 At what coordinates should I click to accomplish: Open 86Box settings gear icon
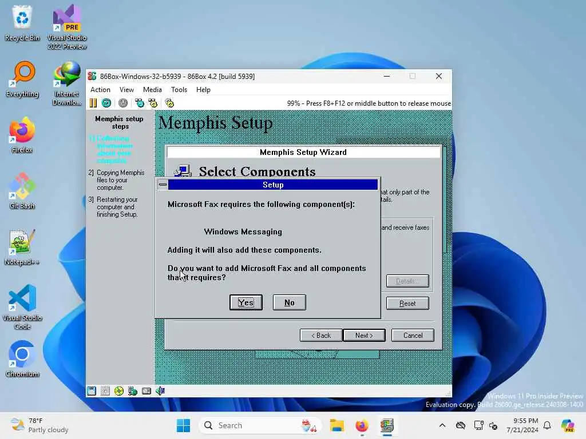point(169,103)
